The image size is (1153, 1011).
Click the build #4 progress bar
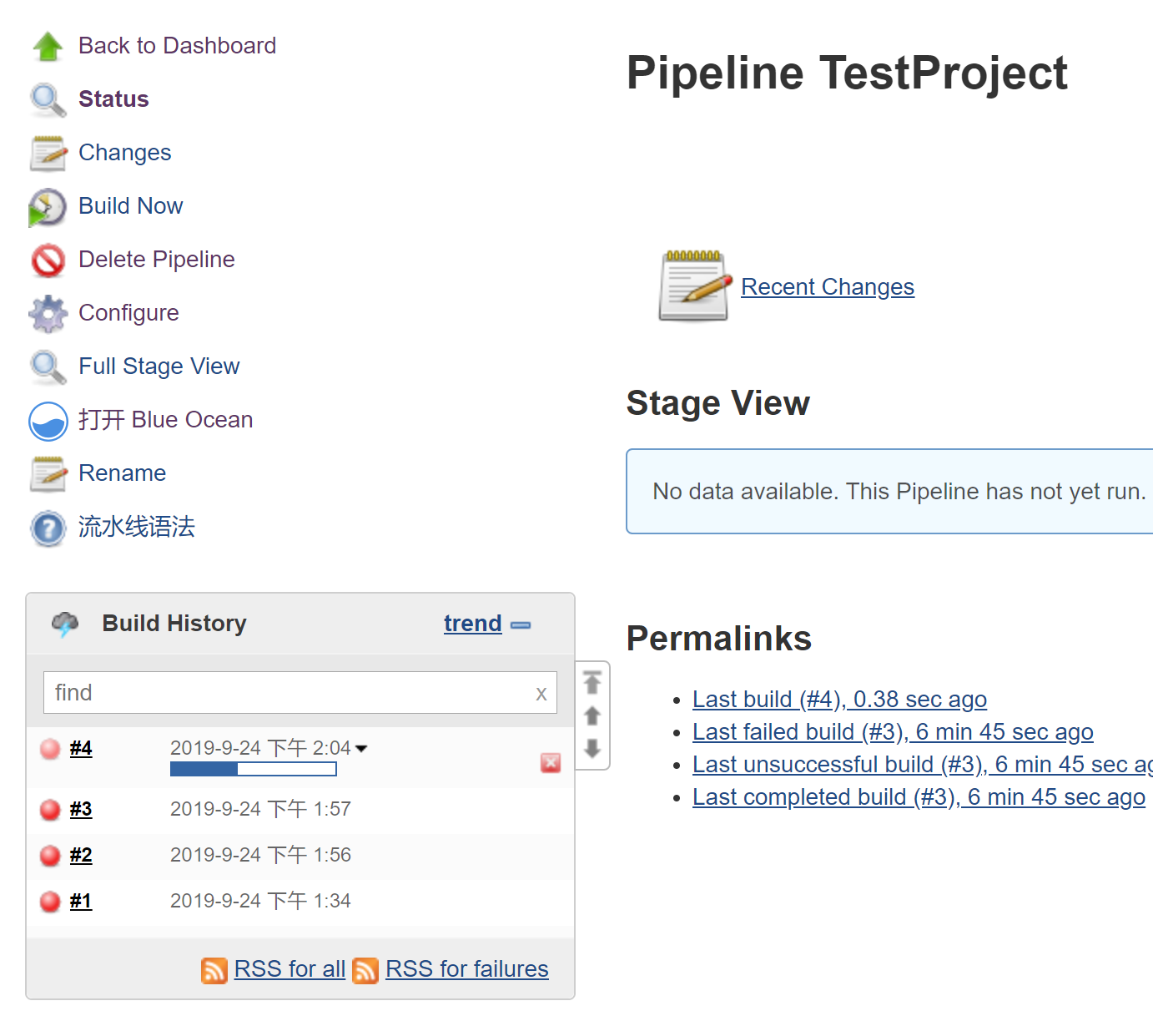click(254, 769)
